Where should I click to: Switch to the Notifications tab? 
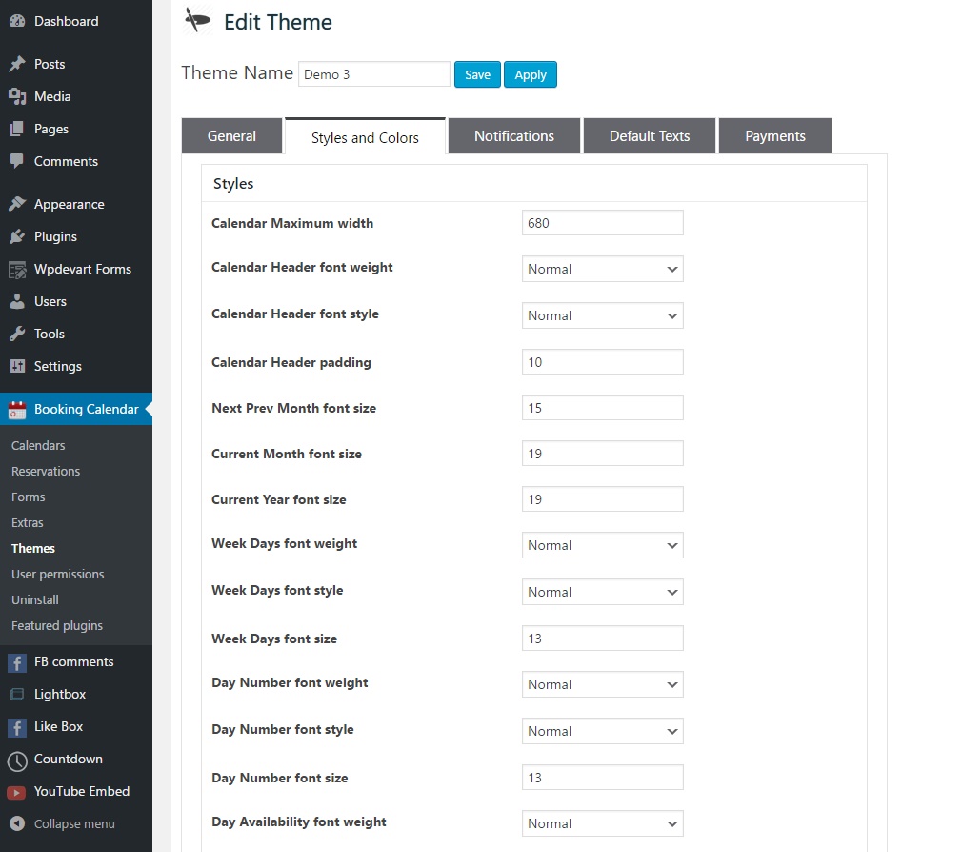coord(513,136)
